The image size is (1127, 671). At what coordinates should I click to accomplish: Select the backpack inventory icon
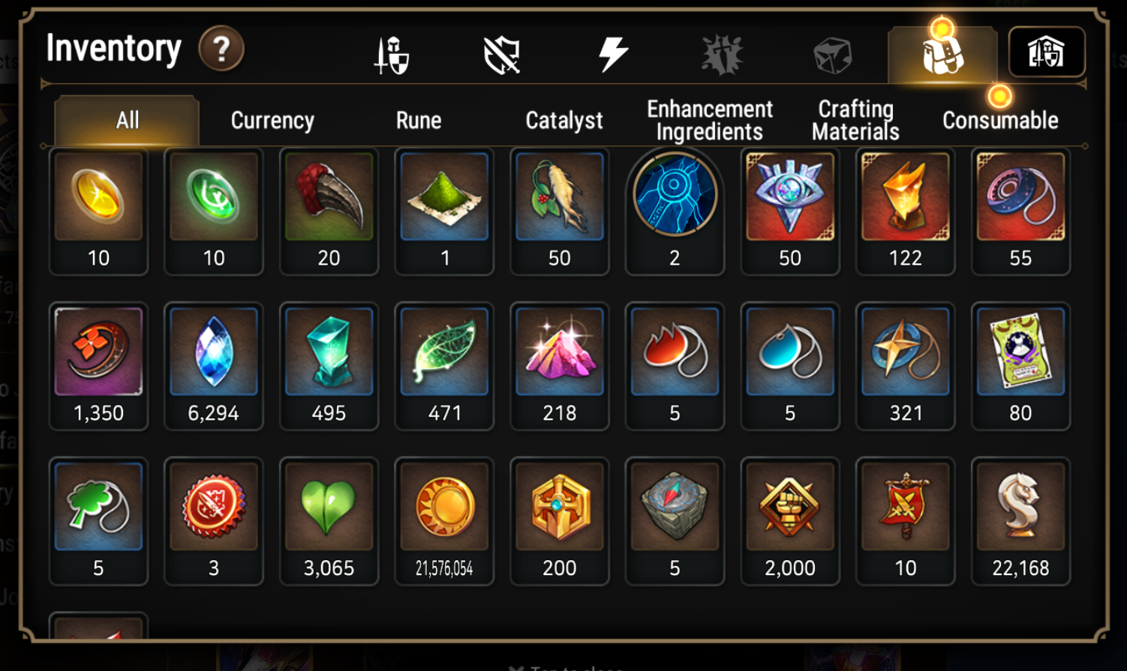coord(943,54)
